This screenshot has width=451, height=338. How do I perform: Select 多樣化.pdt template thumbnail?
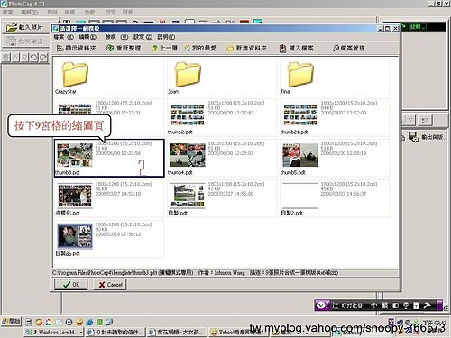pos(75,196)
